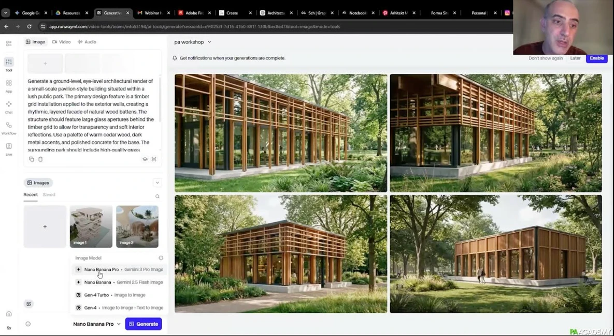Screen dimensions: 614x336
Task: Switch to the Video tab
Action: pos(61,42)
